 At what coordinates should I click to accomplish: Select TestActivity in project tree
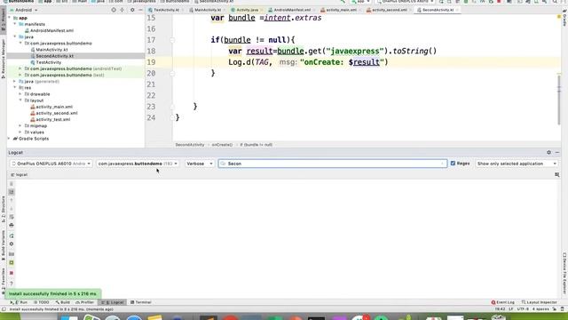pos(48,62)
